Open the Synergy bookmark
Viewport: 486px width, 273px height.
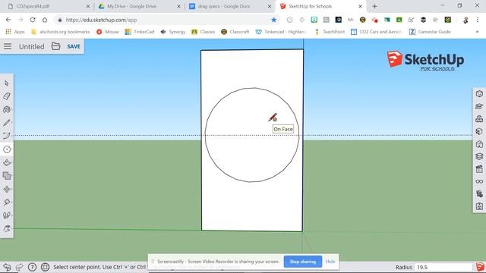(x=173, y=32)
